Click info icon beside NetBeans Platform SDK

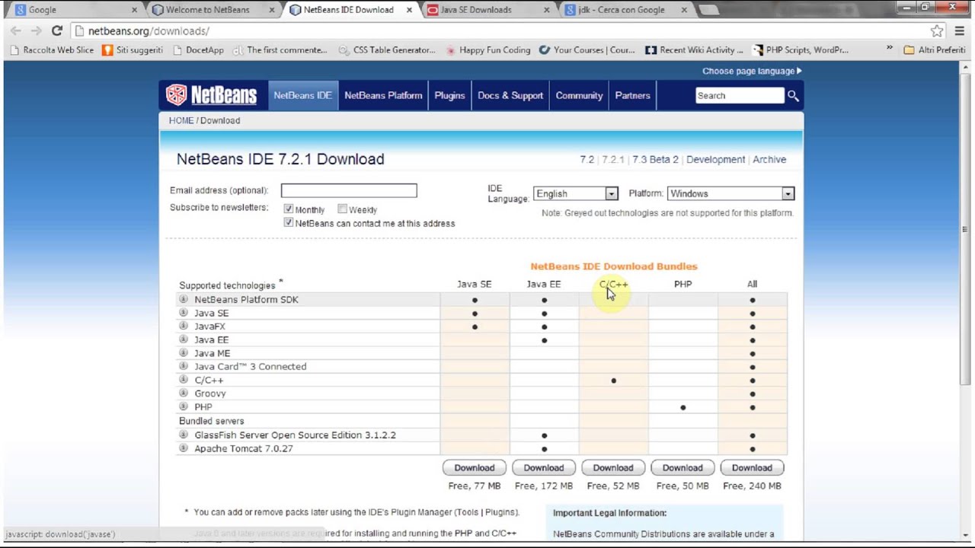coord(184,299)
